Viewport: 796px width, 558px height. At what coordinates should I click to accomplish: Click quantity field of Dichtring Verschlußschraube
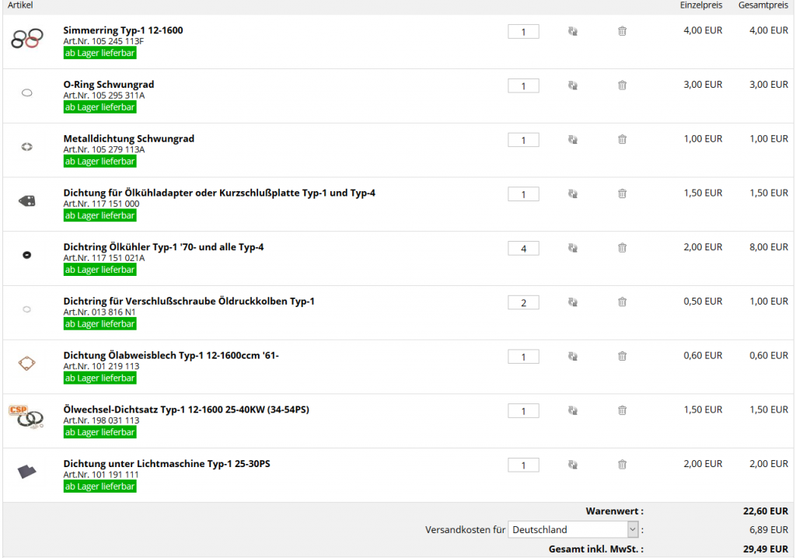pos(523,302)
